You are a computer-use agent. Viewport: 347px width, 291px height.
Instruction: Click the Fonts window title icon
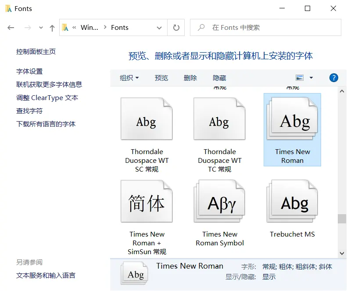pos(8,8)
